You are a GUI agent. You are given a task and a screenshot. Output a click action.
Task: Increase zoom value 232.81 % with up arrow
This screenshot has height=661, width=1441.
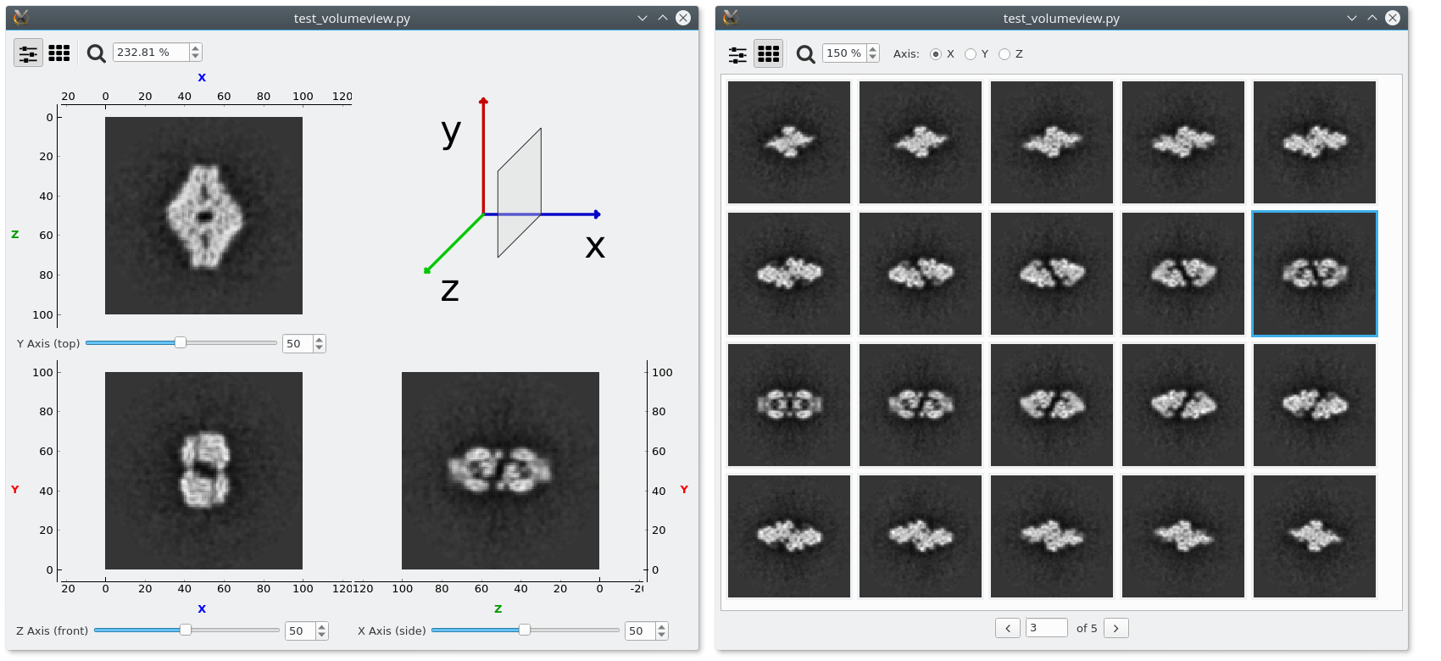coord(196,48)
